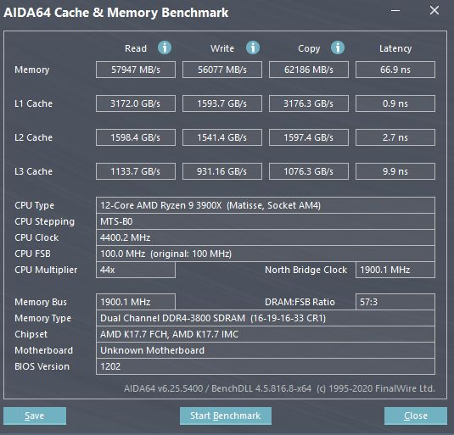
Task: Select the Memory Latency 66.9 ns field
Action: coord(395,70)
